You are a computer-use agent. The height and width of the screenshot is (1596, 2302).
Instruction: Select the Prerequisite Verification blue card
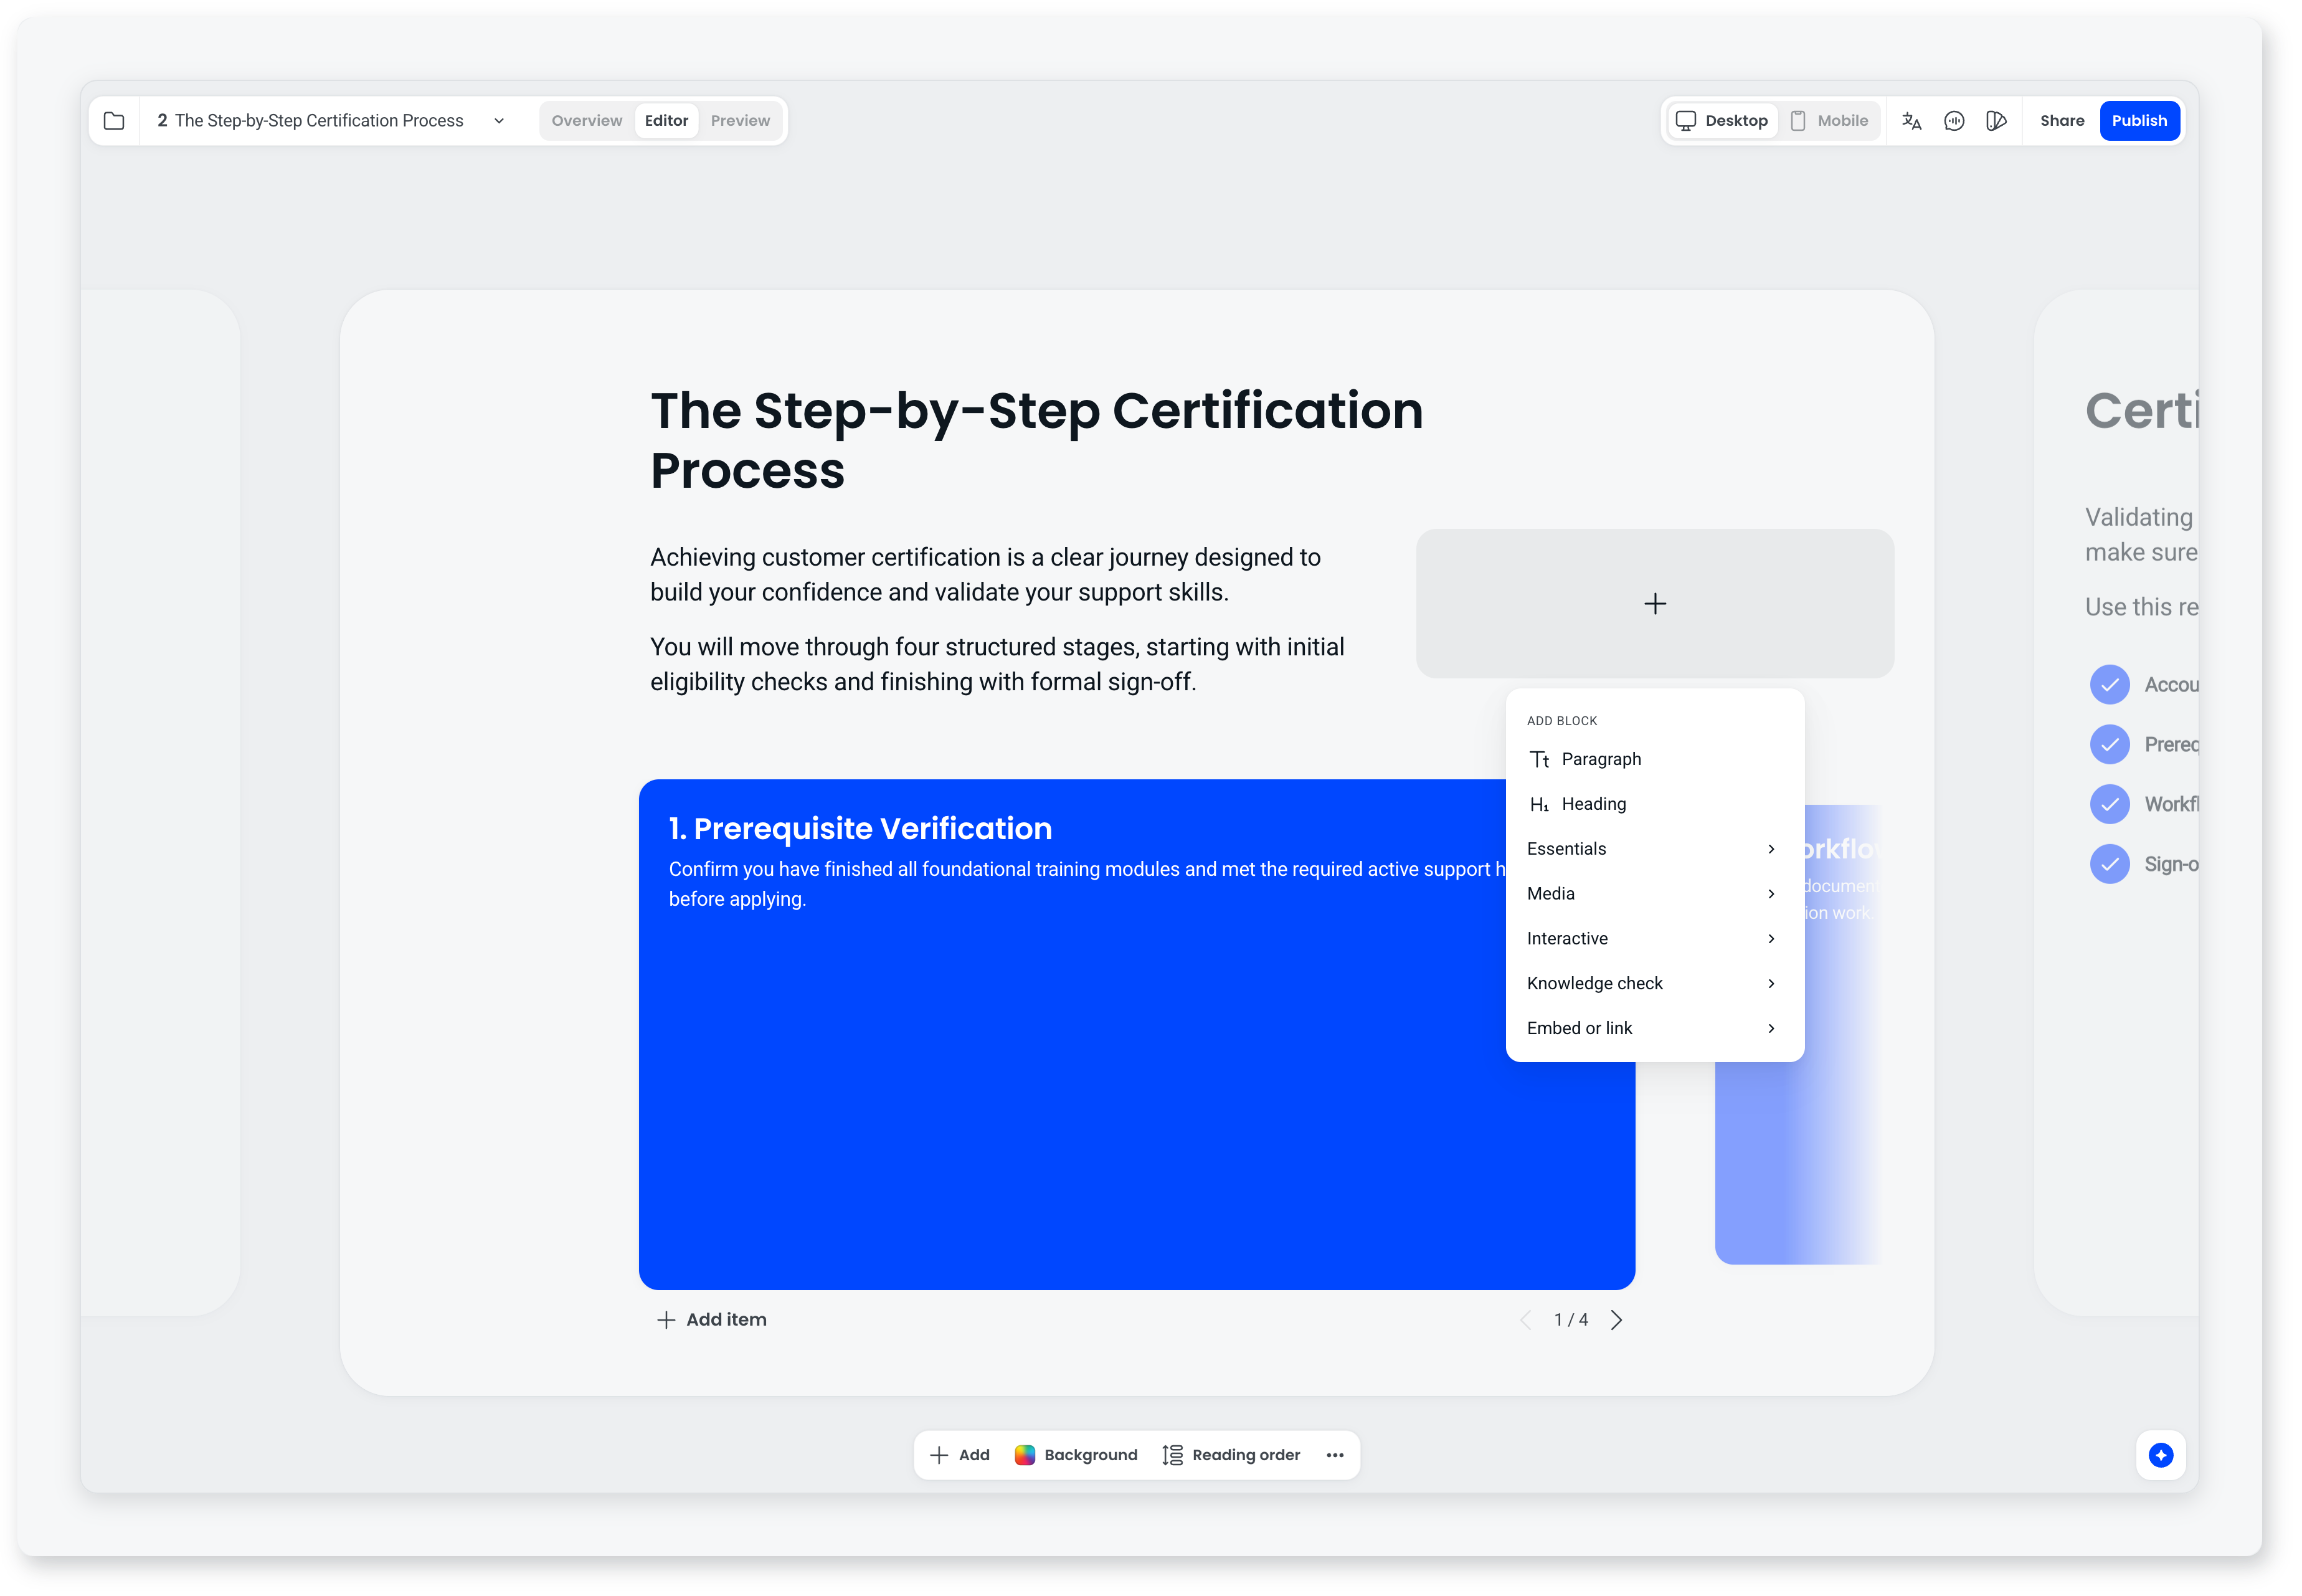click(x=1137, y=1035)
